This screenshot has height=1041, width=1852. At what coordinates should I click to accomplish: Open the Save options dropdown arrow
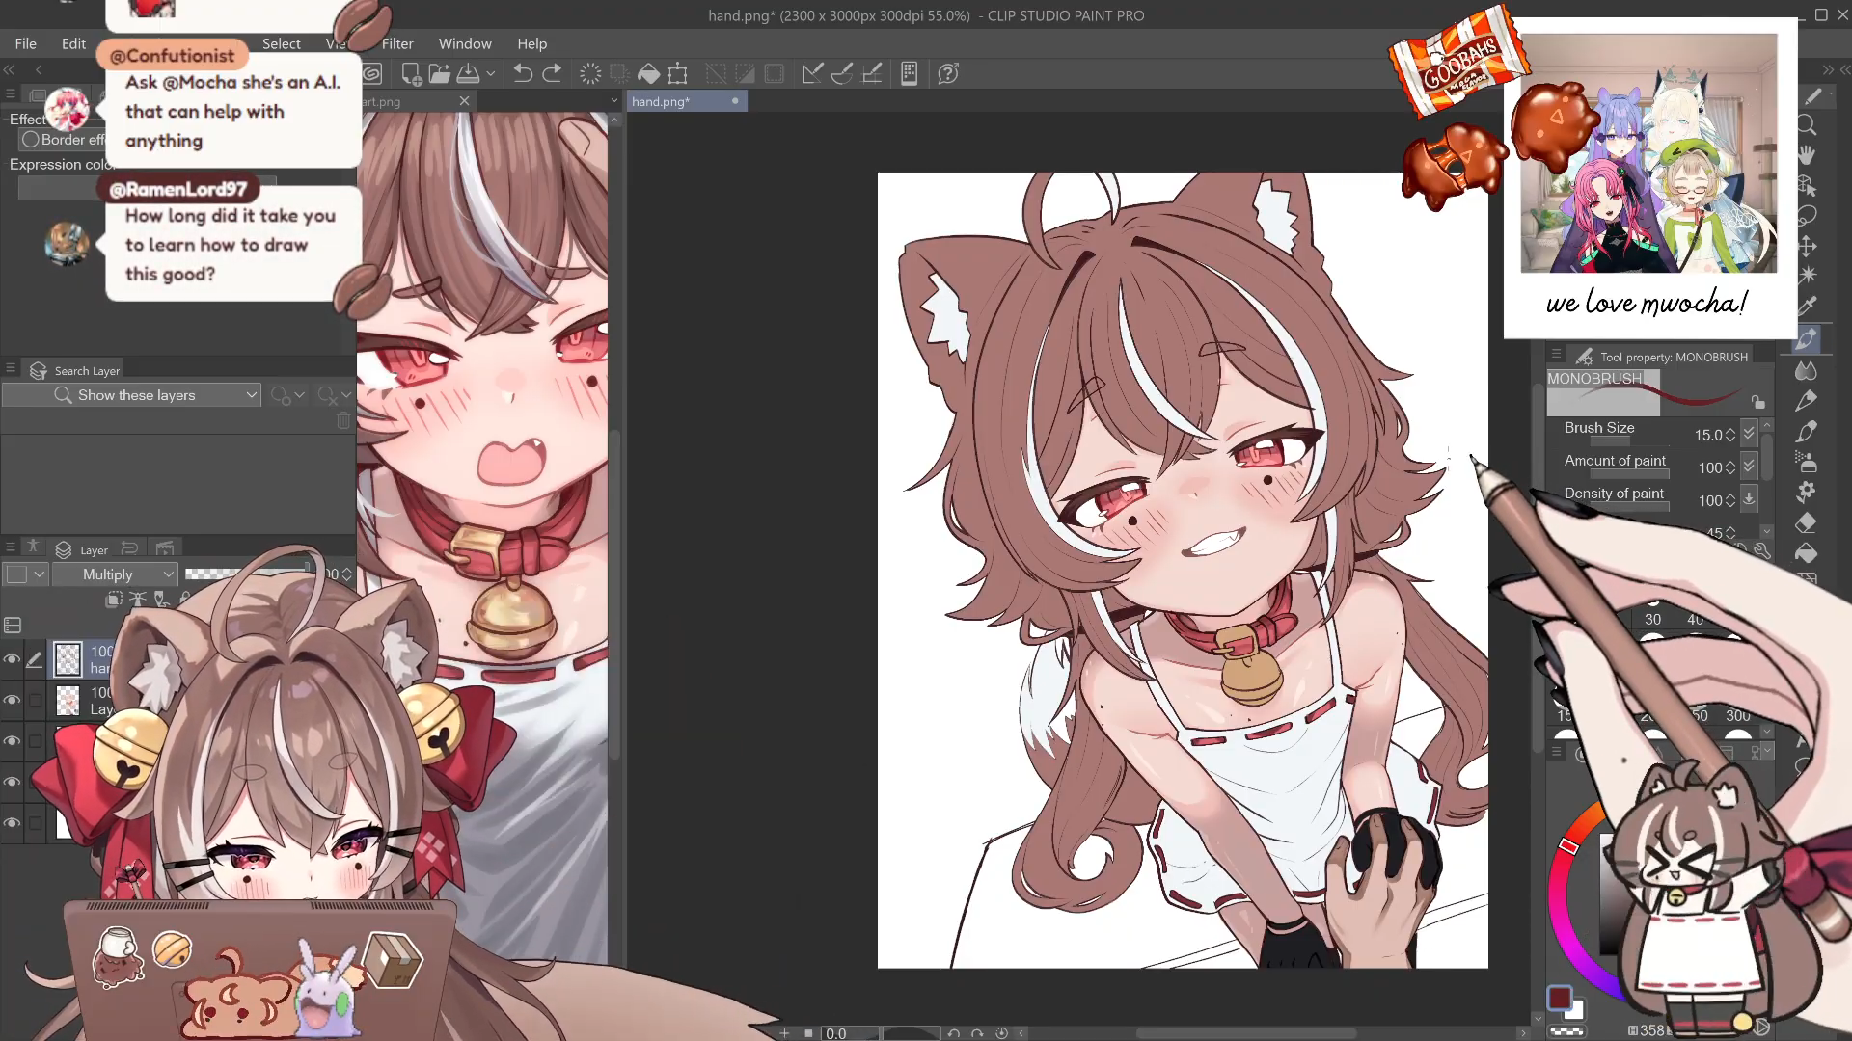[x=491, y=73]
